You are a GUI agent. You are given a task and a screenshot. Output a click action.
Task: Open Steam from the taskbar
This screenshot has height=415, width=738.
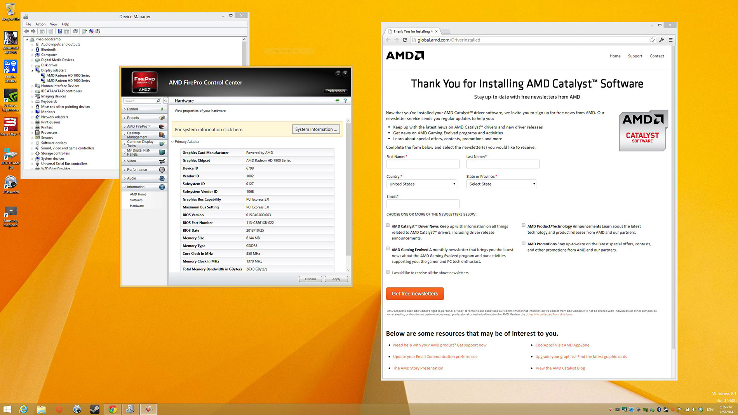pos(94,409)
